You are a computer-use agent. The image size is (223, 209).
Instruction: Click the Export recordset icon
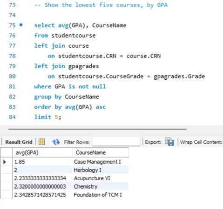click(169, 141)
